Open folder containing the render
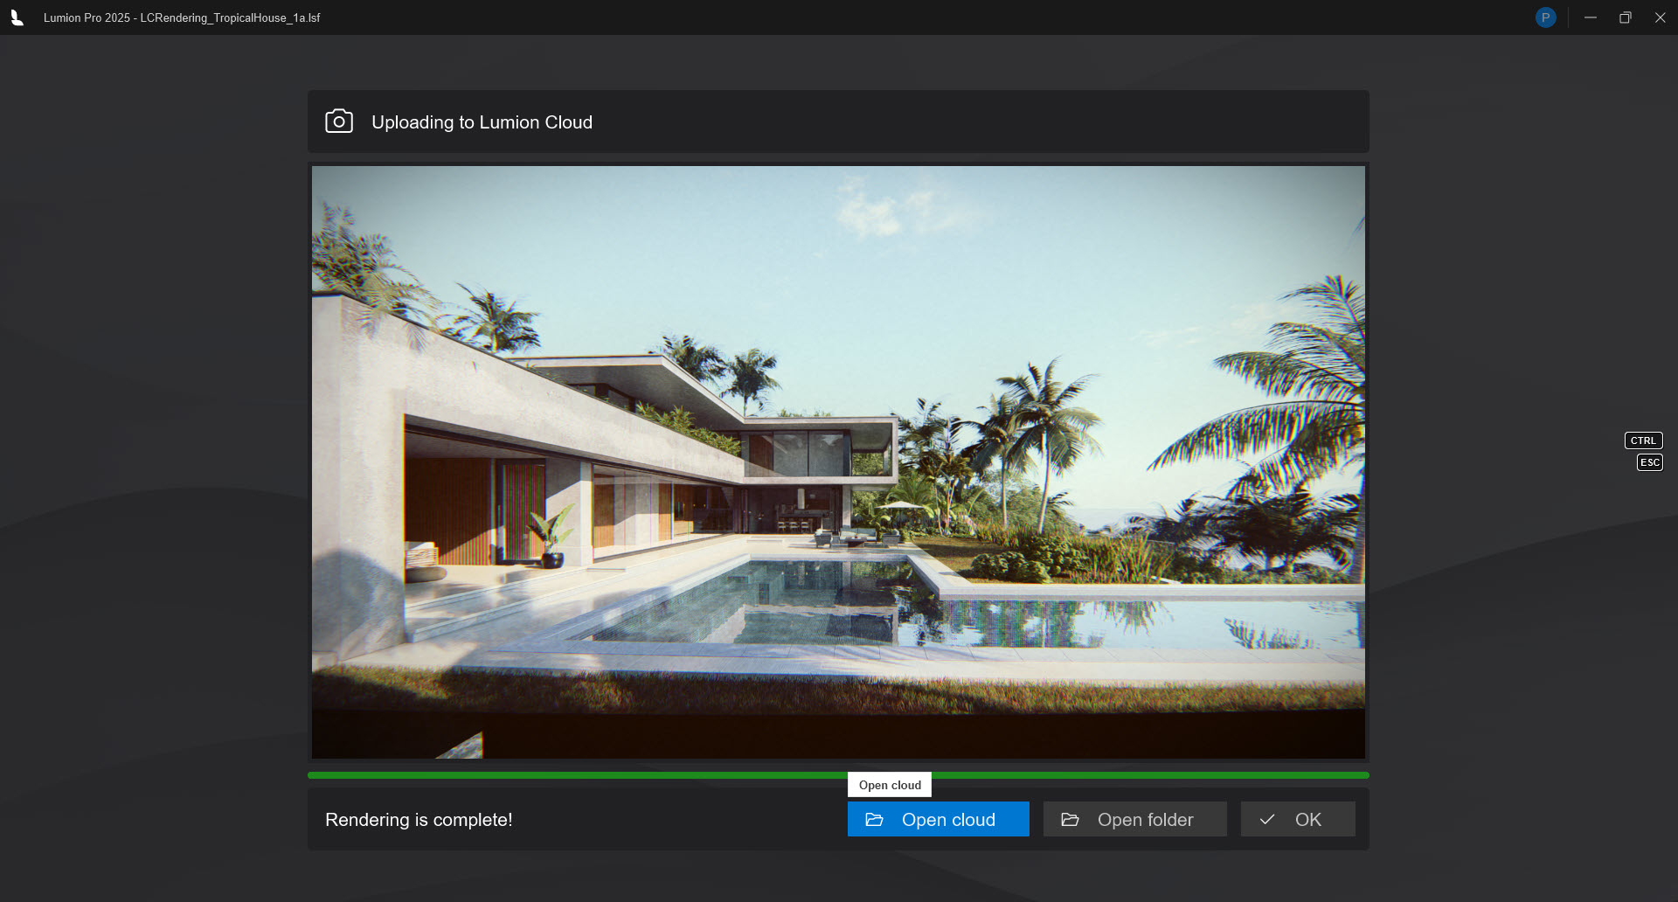This screenshot has height=902, width=1678. pyautogui.click(x=1134, y=819)
